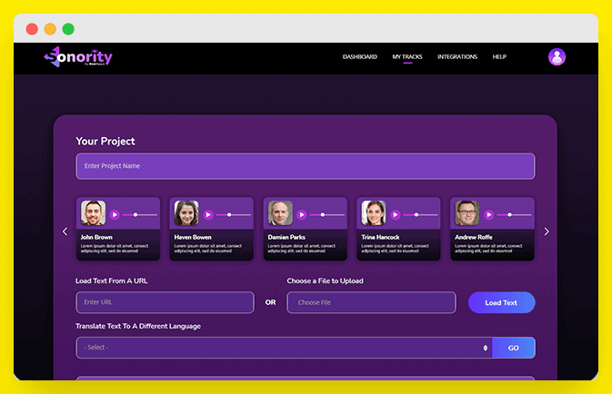Viewport: 612px width, 394px height.
Task: Open the Help menu item
Action: coord(499,57)
